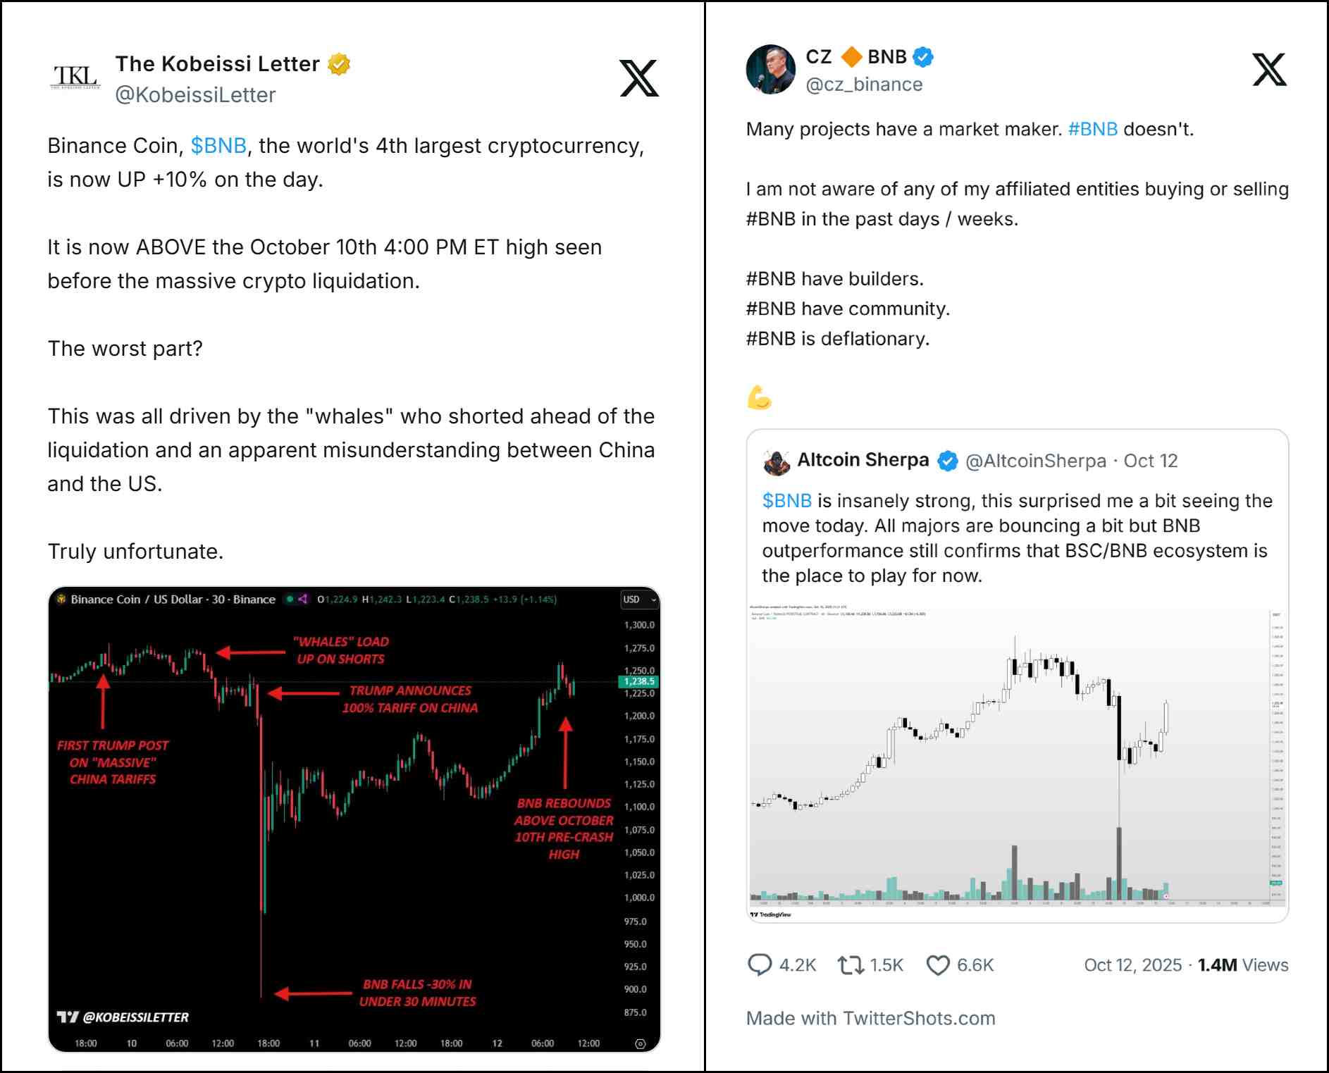This screenshot has height=1073, width=1329.
Task: Visit the @KobeissiLetter handle
Action: (x=195, y=95)
